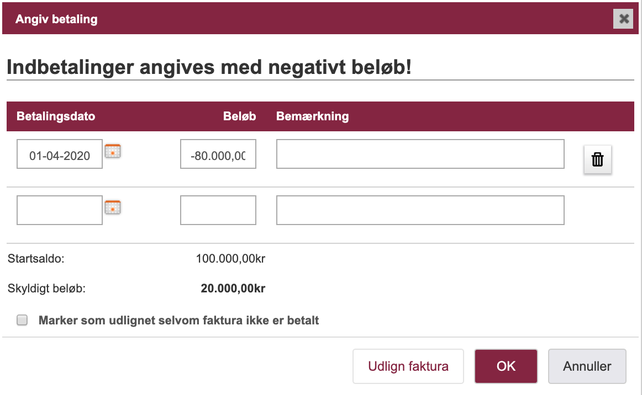Open the calendar picker beside 01-04-2020

pos(113,151)
